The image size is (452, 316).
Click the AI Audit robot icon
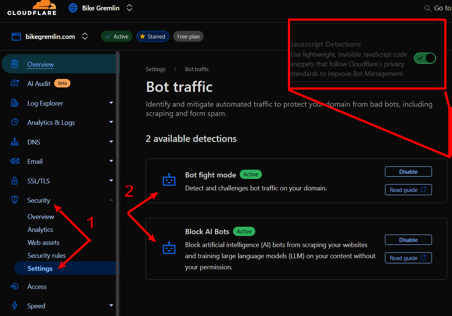point(14,83)
